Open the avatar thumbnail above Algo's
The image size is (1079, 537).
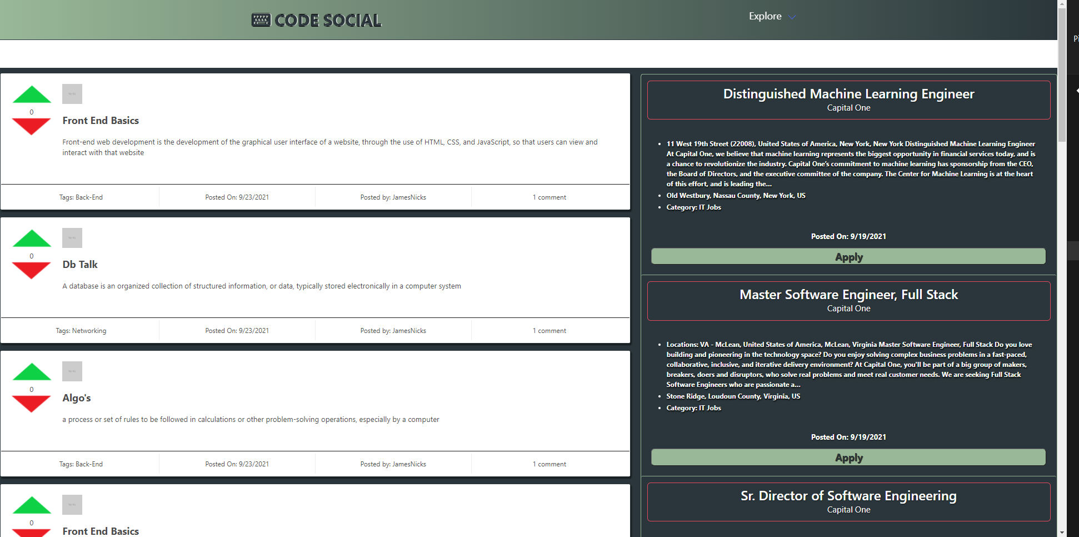(x=72, y=371)
